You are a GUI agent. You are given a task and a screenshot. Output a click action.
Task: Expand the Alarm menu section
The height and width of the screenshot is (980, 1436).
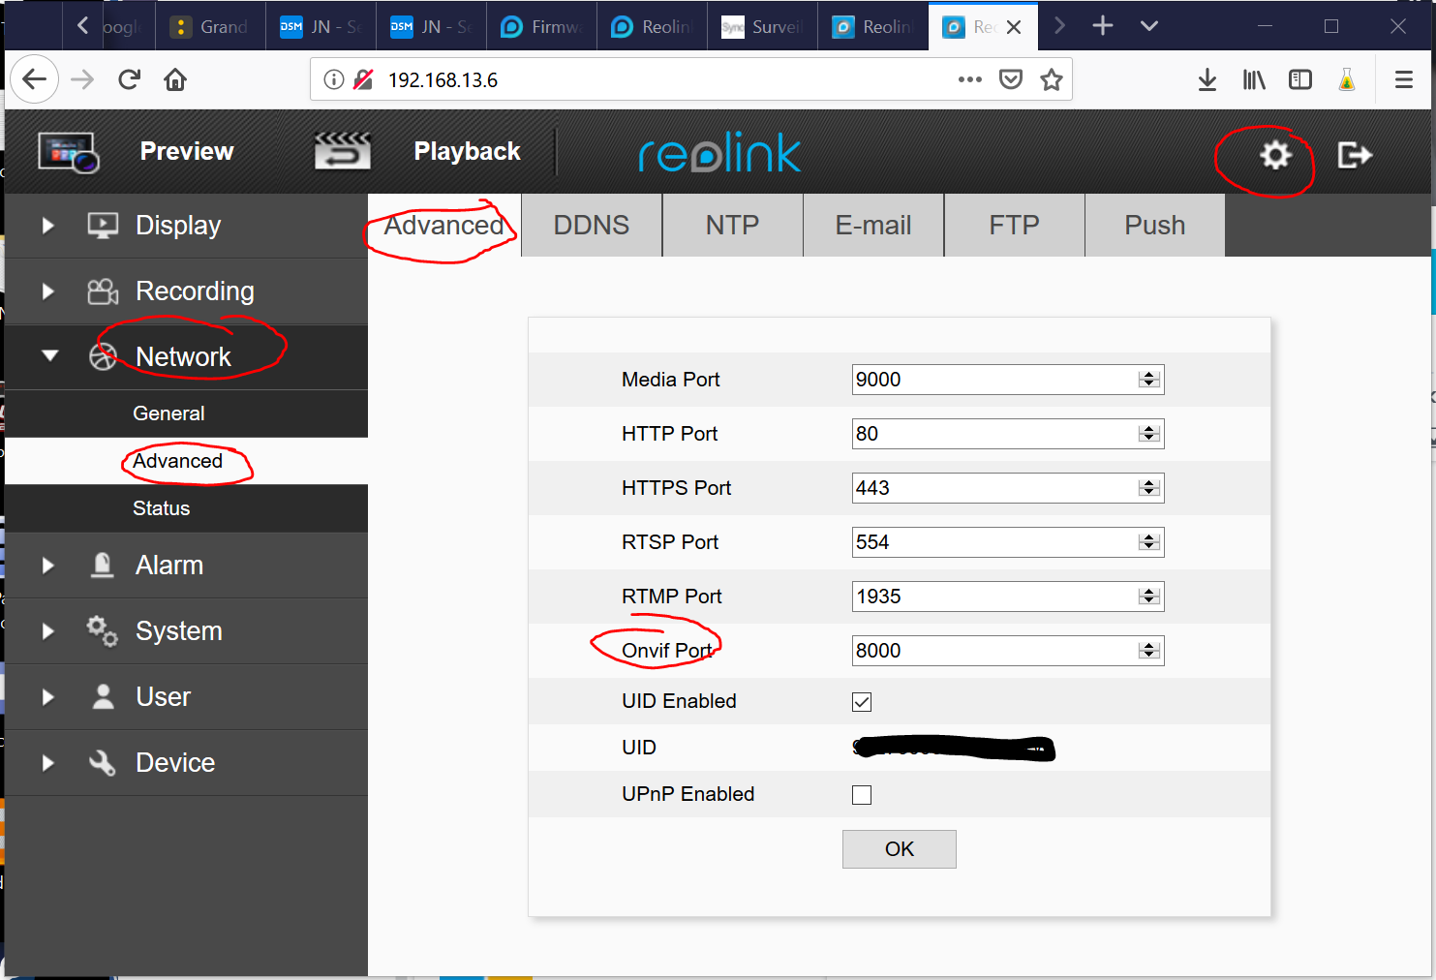coord(168,566)
